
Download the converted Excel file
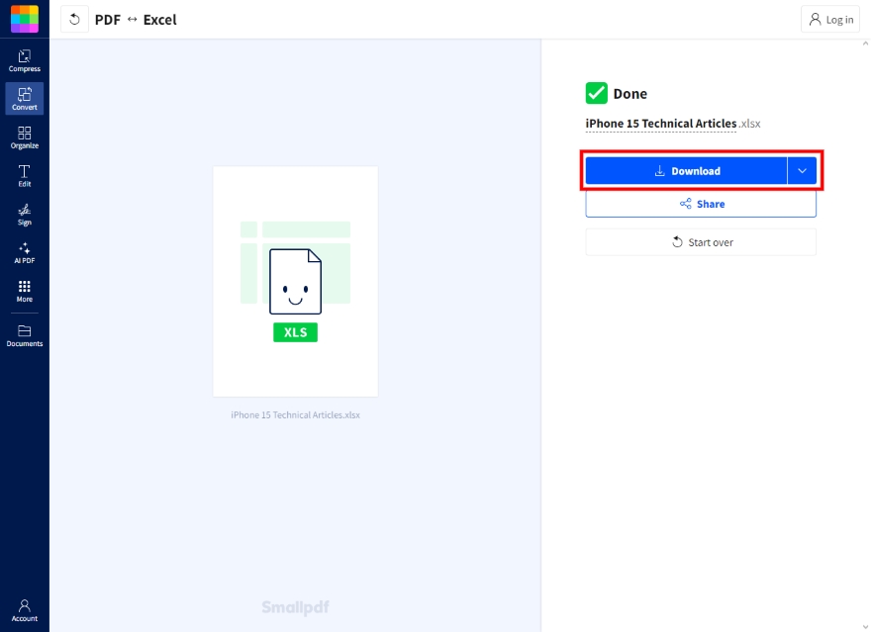tap(688, 170)
